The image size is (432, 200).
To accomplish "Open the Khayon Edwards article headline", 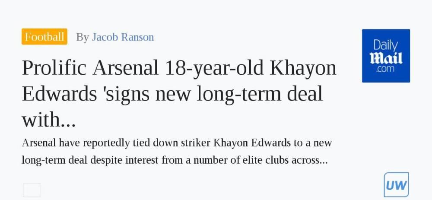I will click(179, 93).
